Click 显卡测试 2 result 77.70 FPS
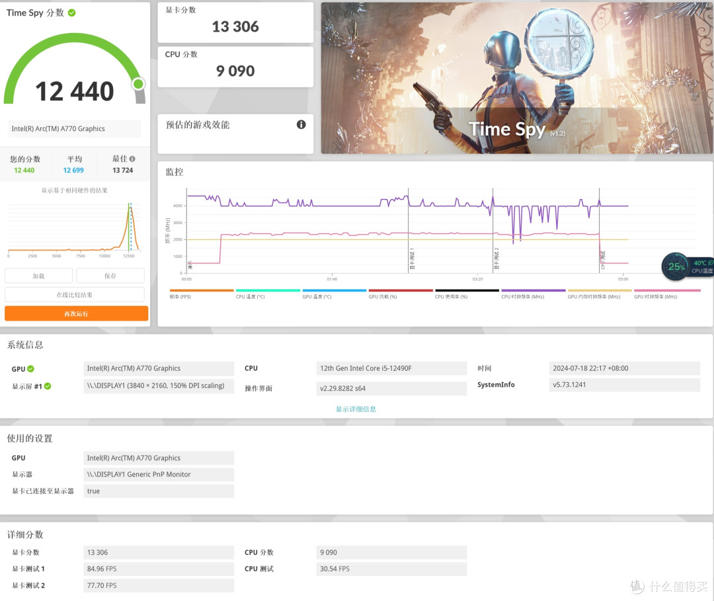The height and width of the screenshot is (601, 714). pyautogui.click(x=159, y=586)
